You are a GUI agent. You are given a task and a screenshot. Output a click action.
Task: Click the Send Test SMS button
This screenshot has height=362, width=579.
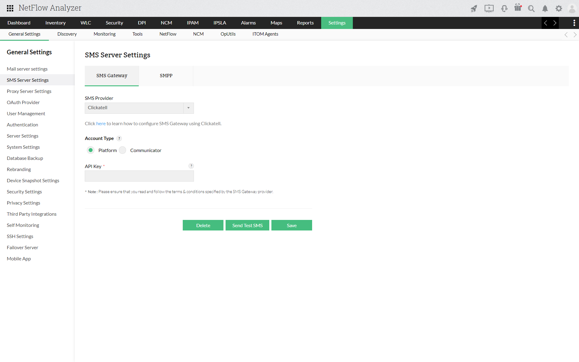tap(247, 225)
